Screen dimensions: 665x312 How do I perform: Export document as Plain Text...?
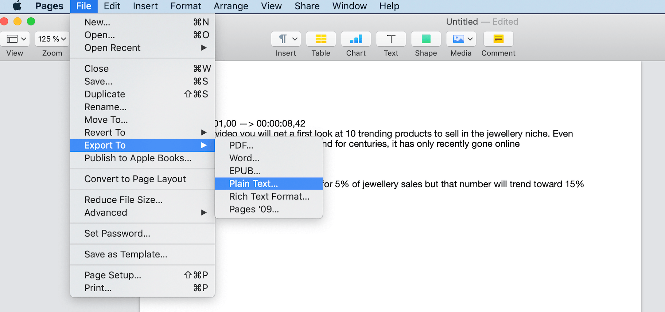point(269,183)
